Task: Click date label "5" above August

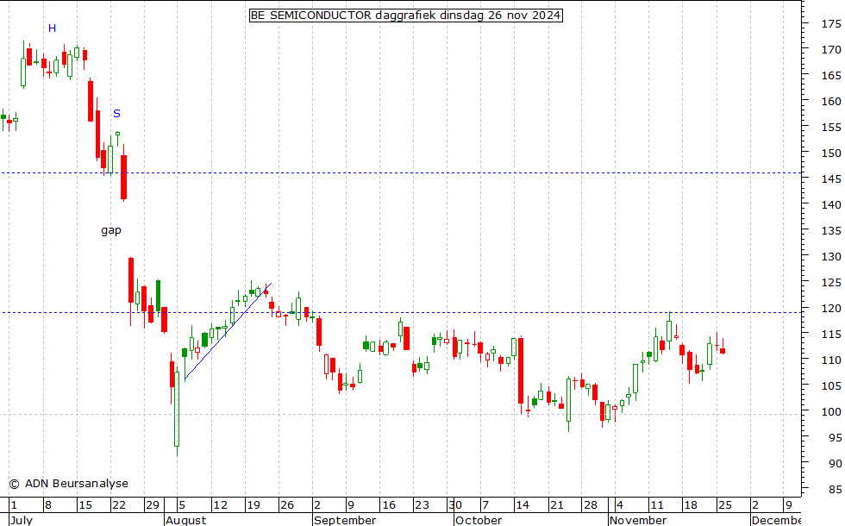Action: pos(182,505)
